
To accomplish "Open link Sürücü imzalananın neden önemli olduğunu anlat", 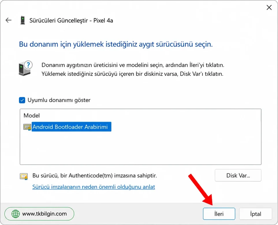I will 94,187.
